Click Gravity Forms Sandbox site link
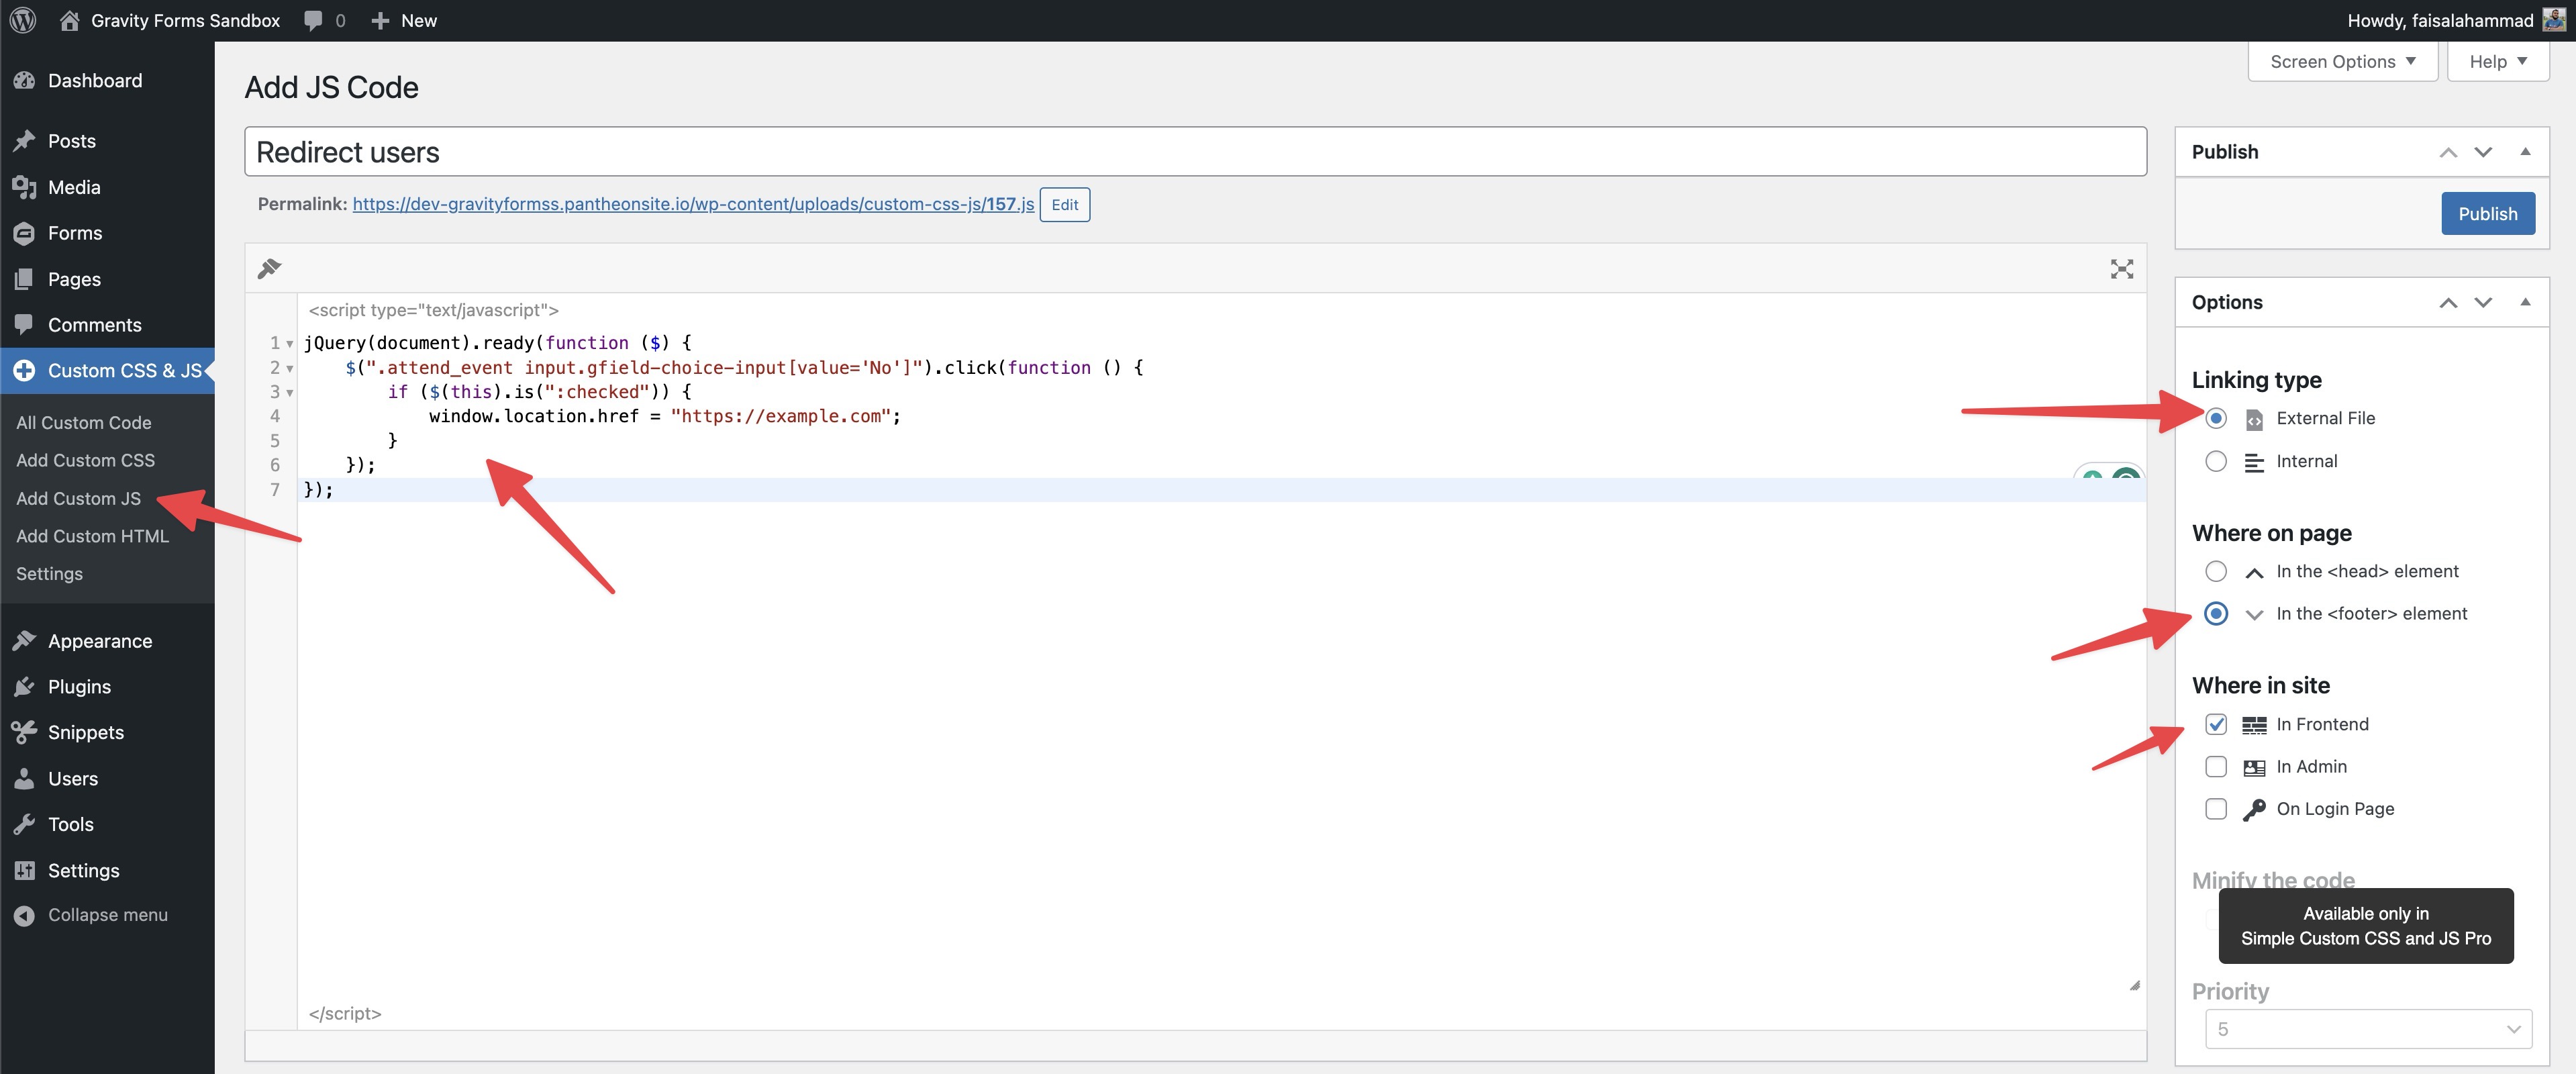 185,20
